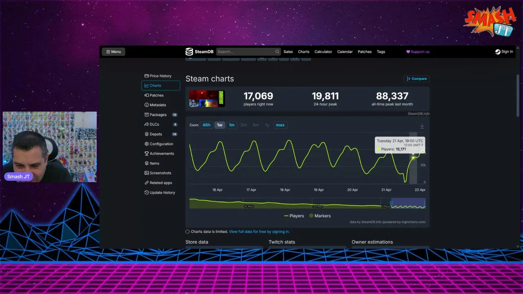
Task: Open the Sales menu item
Action: (288, 51)
